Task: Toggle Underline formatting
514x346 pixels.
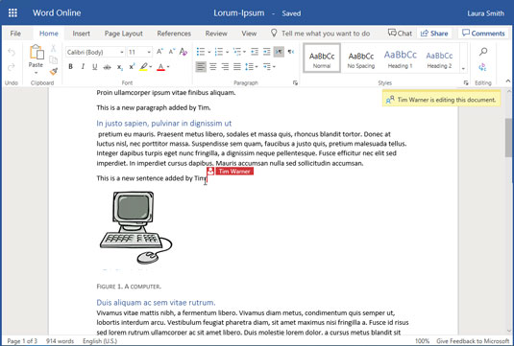Action: 95,67
